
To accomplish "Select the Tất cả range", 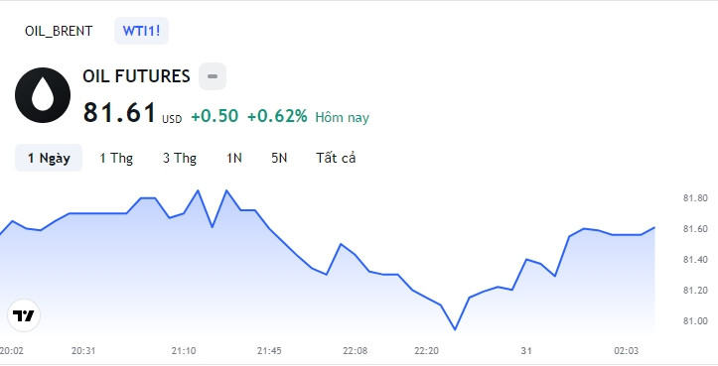I will (336, 158).
